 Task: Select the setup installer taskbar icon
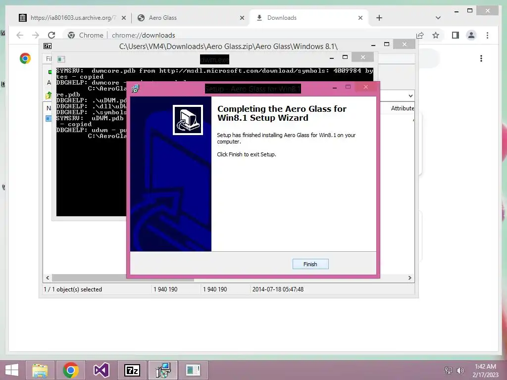click(163, 370)
